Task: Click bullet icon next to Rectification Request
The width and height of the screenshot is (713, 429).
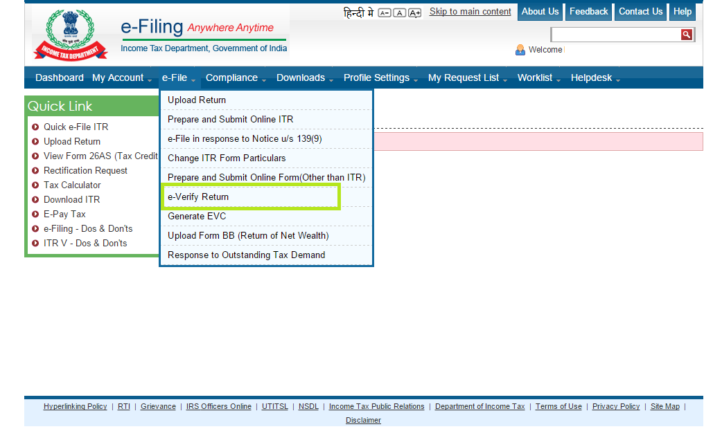Action: pos(35,171)
